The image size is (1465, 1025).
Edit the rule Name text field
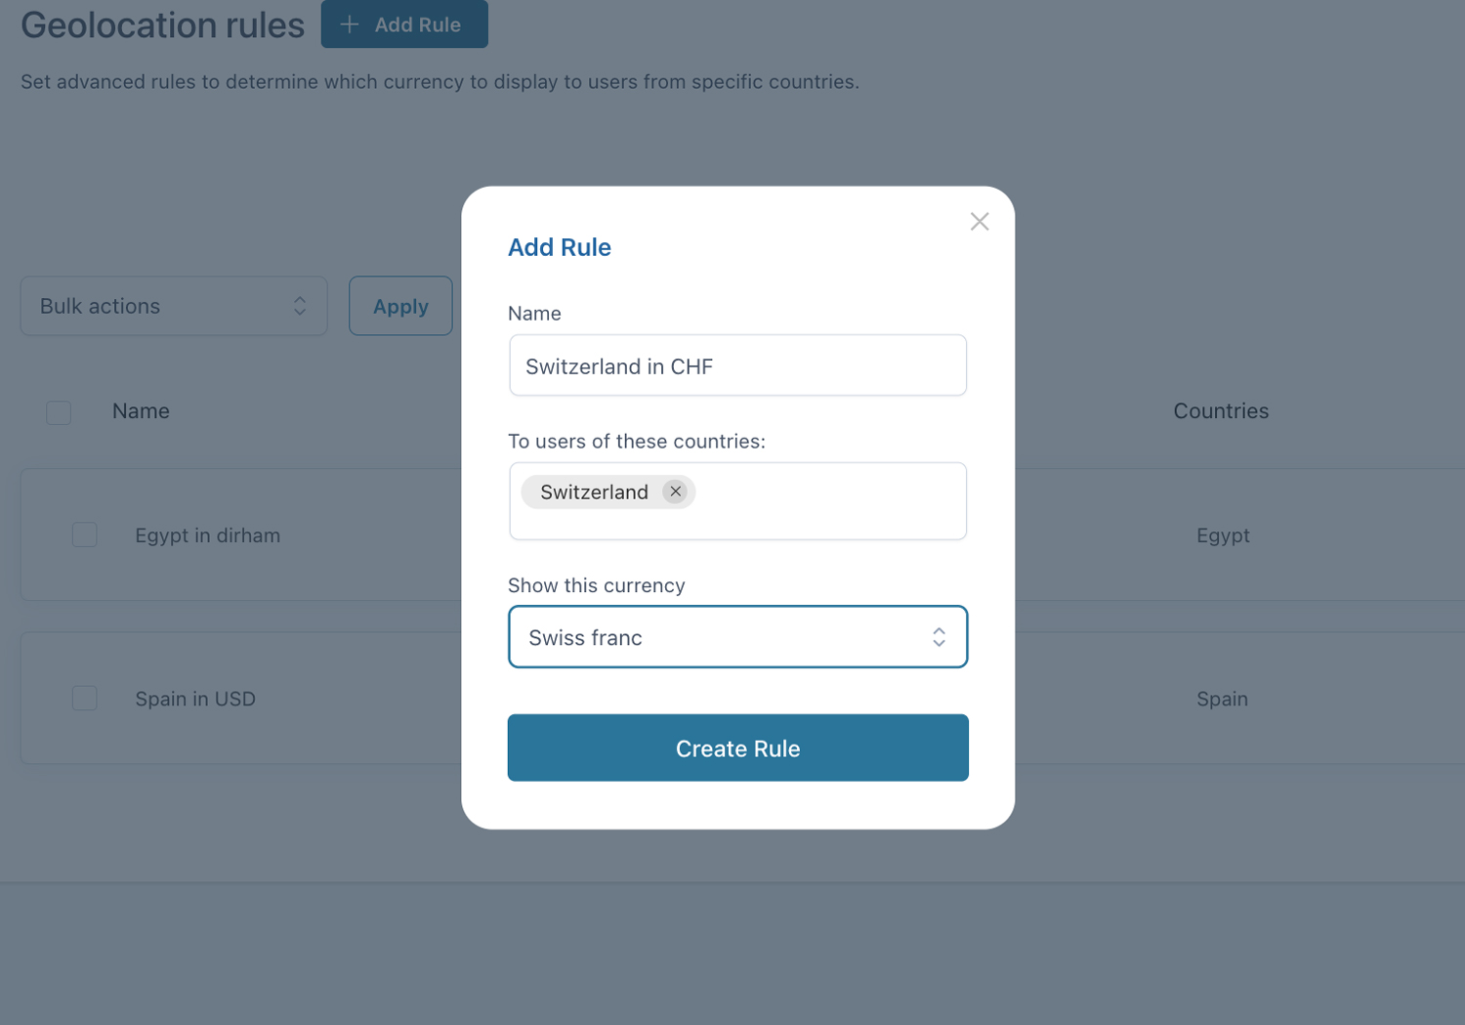pos(737,365)
